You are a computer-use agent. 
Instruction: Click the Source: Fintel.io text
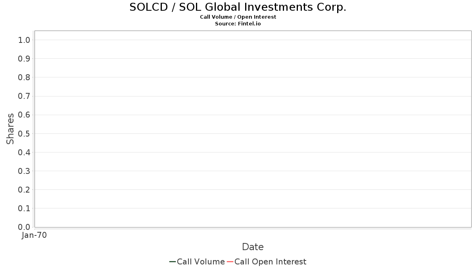point(238,24)
